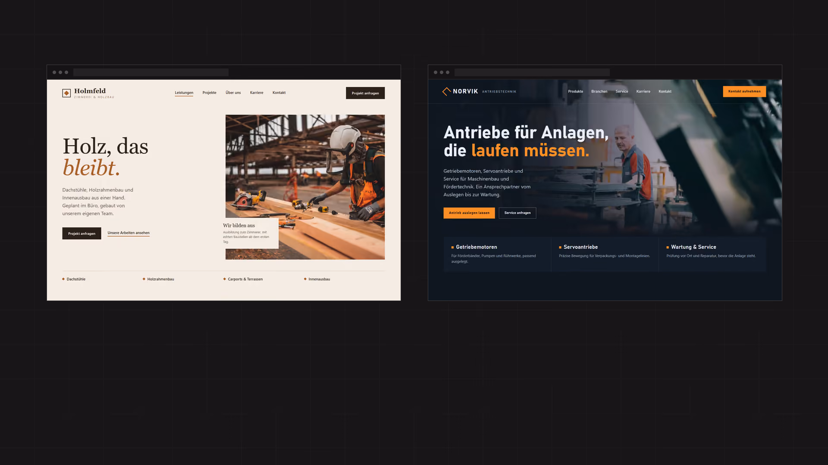The height and width of the screenshot is (465, 828).
Task: Follow the Unsere Arbeiten ansehen link
Action: click(129, 233)
